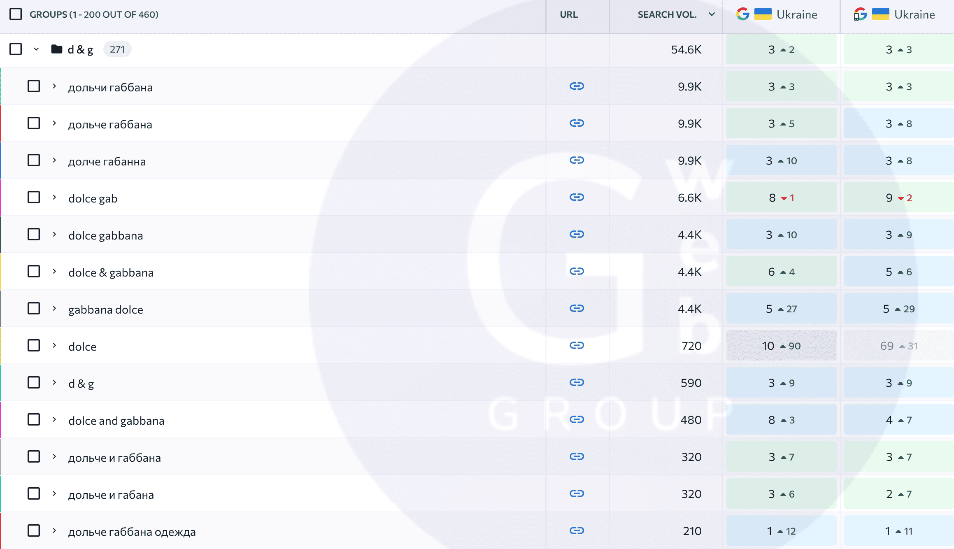Click the дольче и габбана keyword text

[x=114, y=458]
